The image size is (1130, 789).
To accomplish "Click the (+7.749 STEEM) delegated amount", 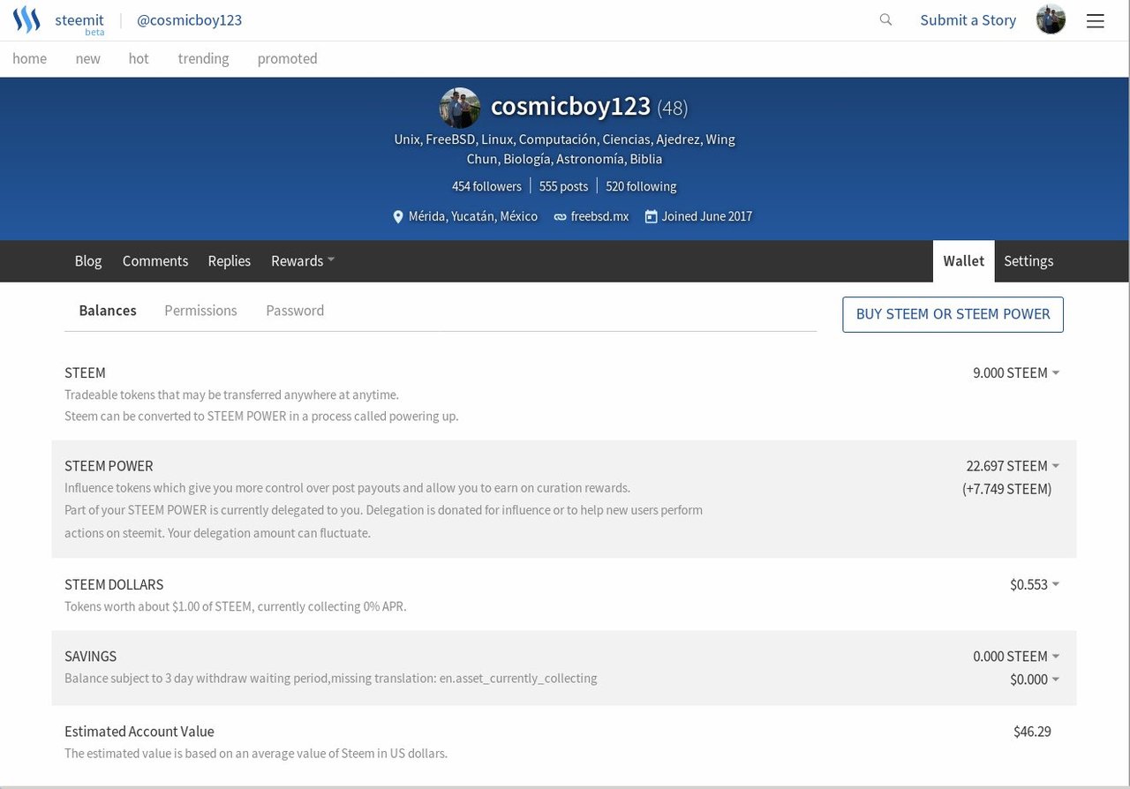I will point(1006,488).
